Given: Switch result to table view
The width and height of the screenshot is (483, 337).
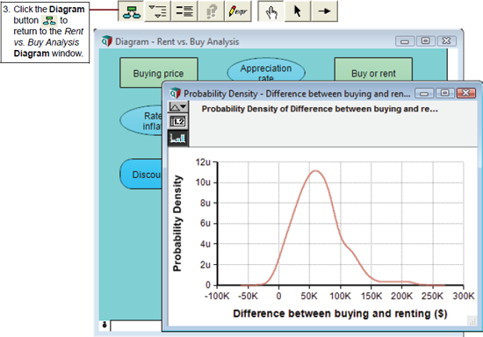Looking at the screenshot, I should coord(178,122).
